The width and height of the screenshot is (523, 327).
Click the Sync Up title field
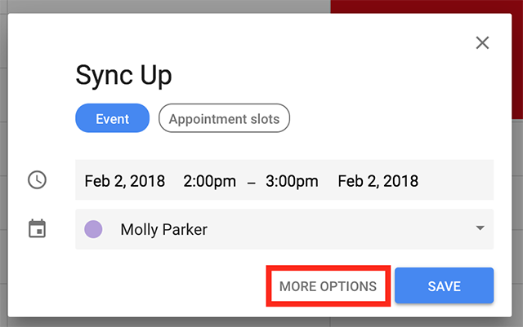(124, 75)
